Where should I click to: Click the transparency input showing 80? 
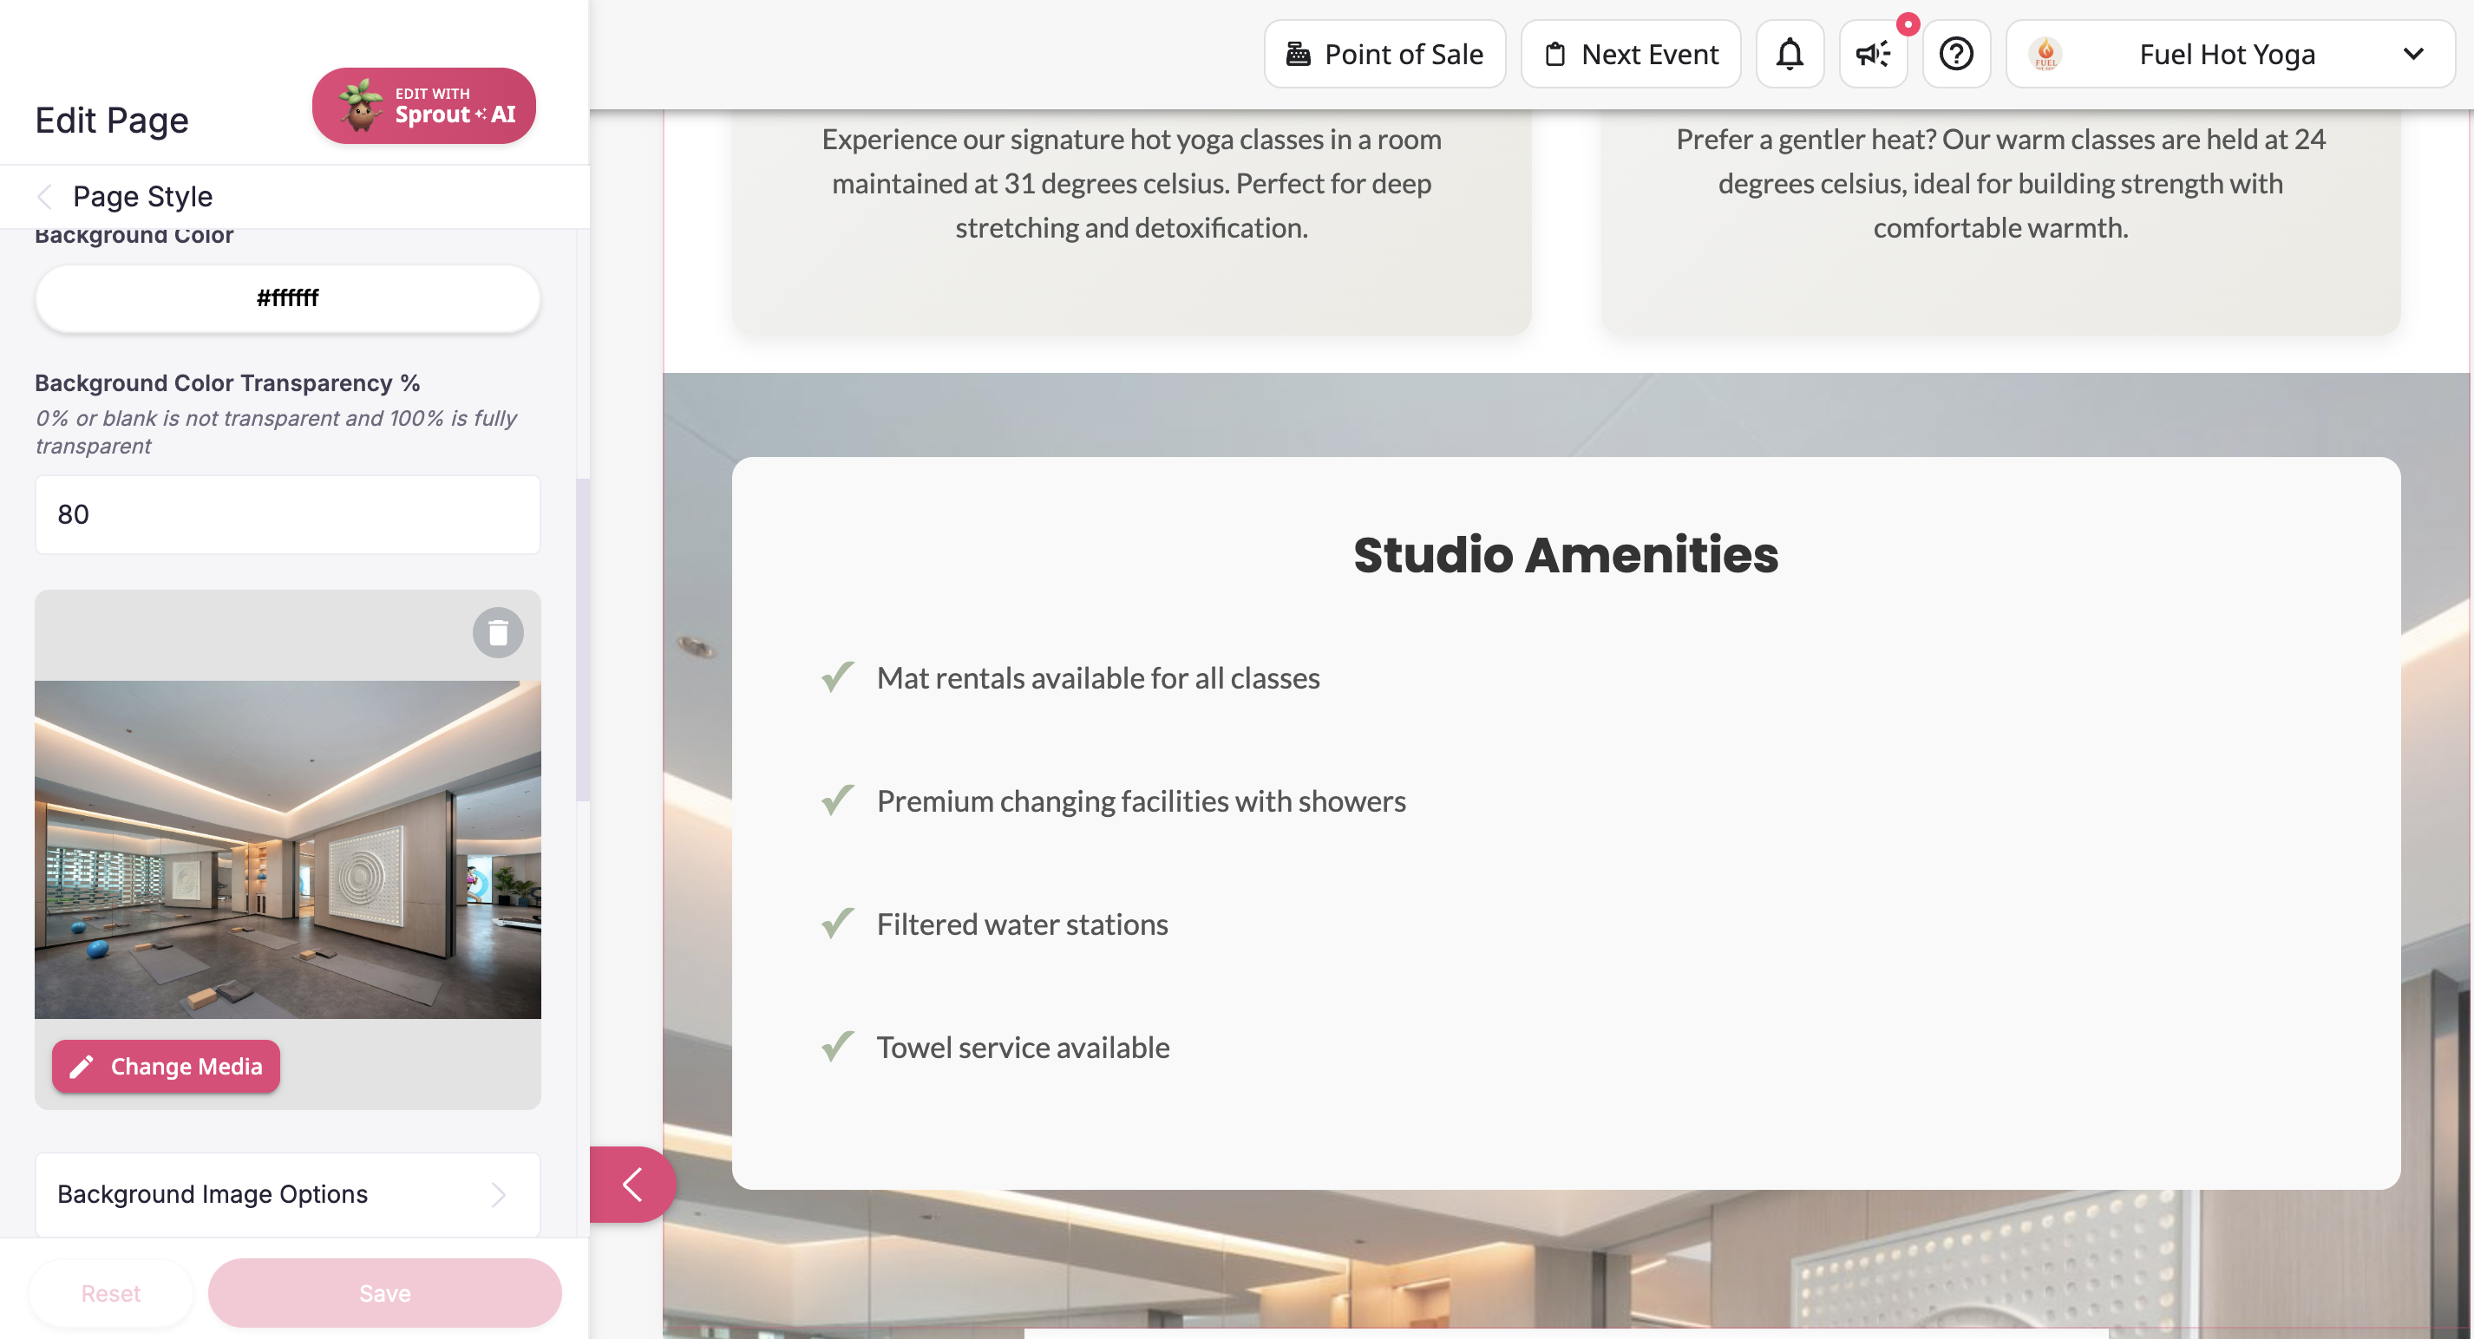point(287,514)
